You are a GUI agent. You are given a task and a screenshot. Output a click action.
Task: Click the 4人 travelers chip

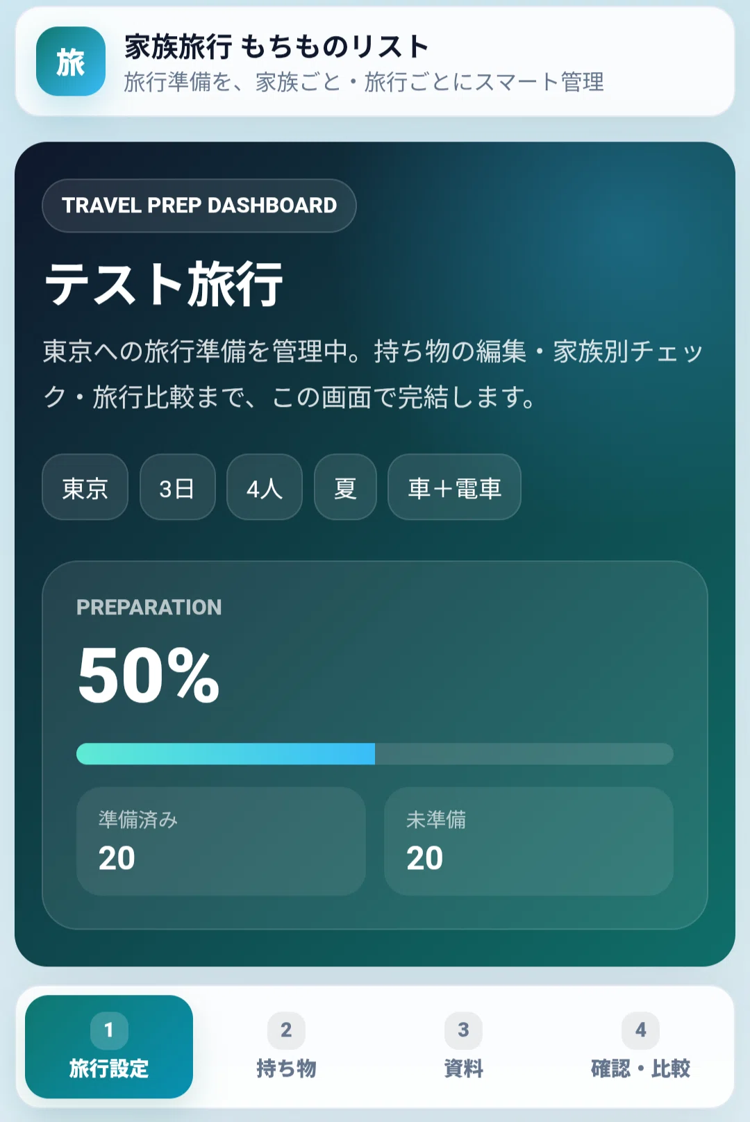pos(265,487)
